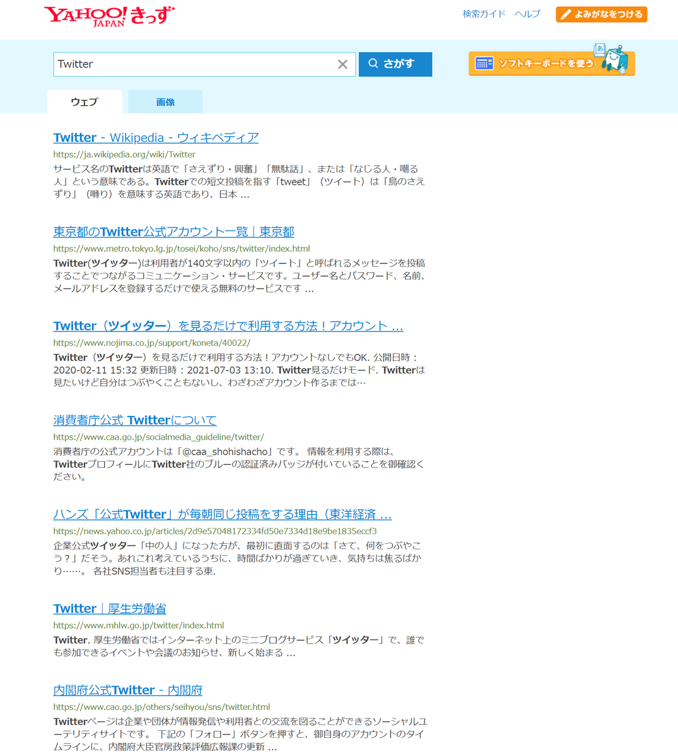Click the cao.go.jp seihyou URL text

pos(161,707)
